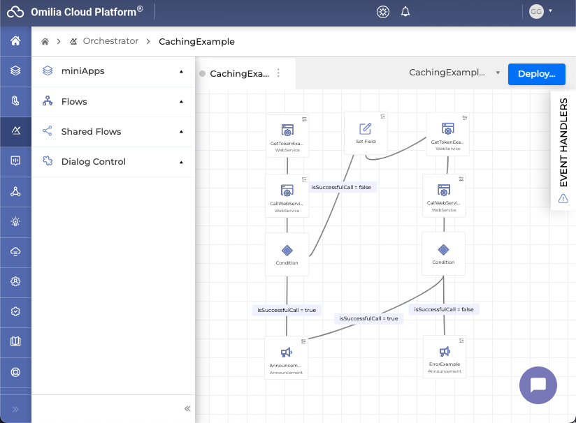This screenshot has height=423, width=576.
Task: Select the CachingExa... flow tab
Action: coord(239,73)
